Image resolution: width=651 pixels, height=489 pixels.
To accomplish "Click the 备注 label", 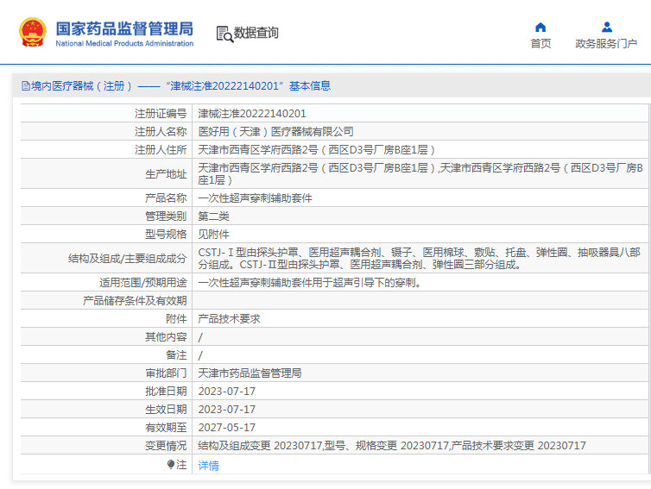I will tap(176, 355).
